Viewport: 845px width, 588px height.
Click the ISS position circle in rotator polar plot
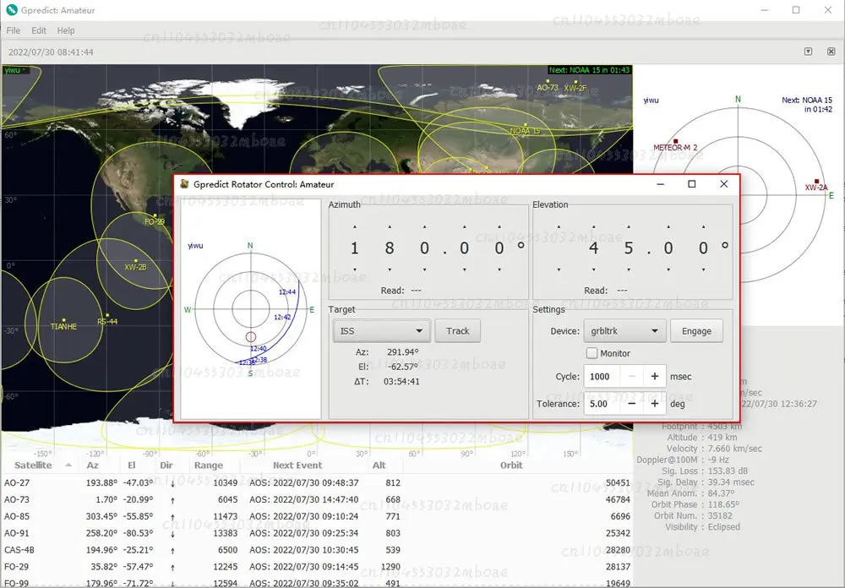[x=251, y=337]
